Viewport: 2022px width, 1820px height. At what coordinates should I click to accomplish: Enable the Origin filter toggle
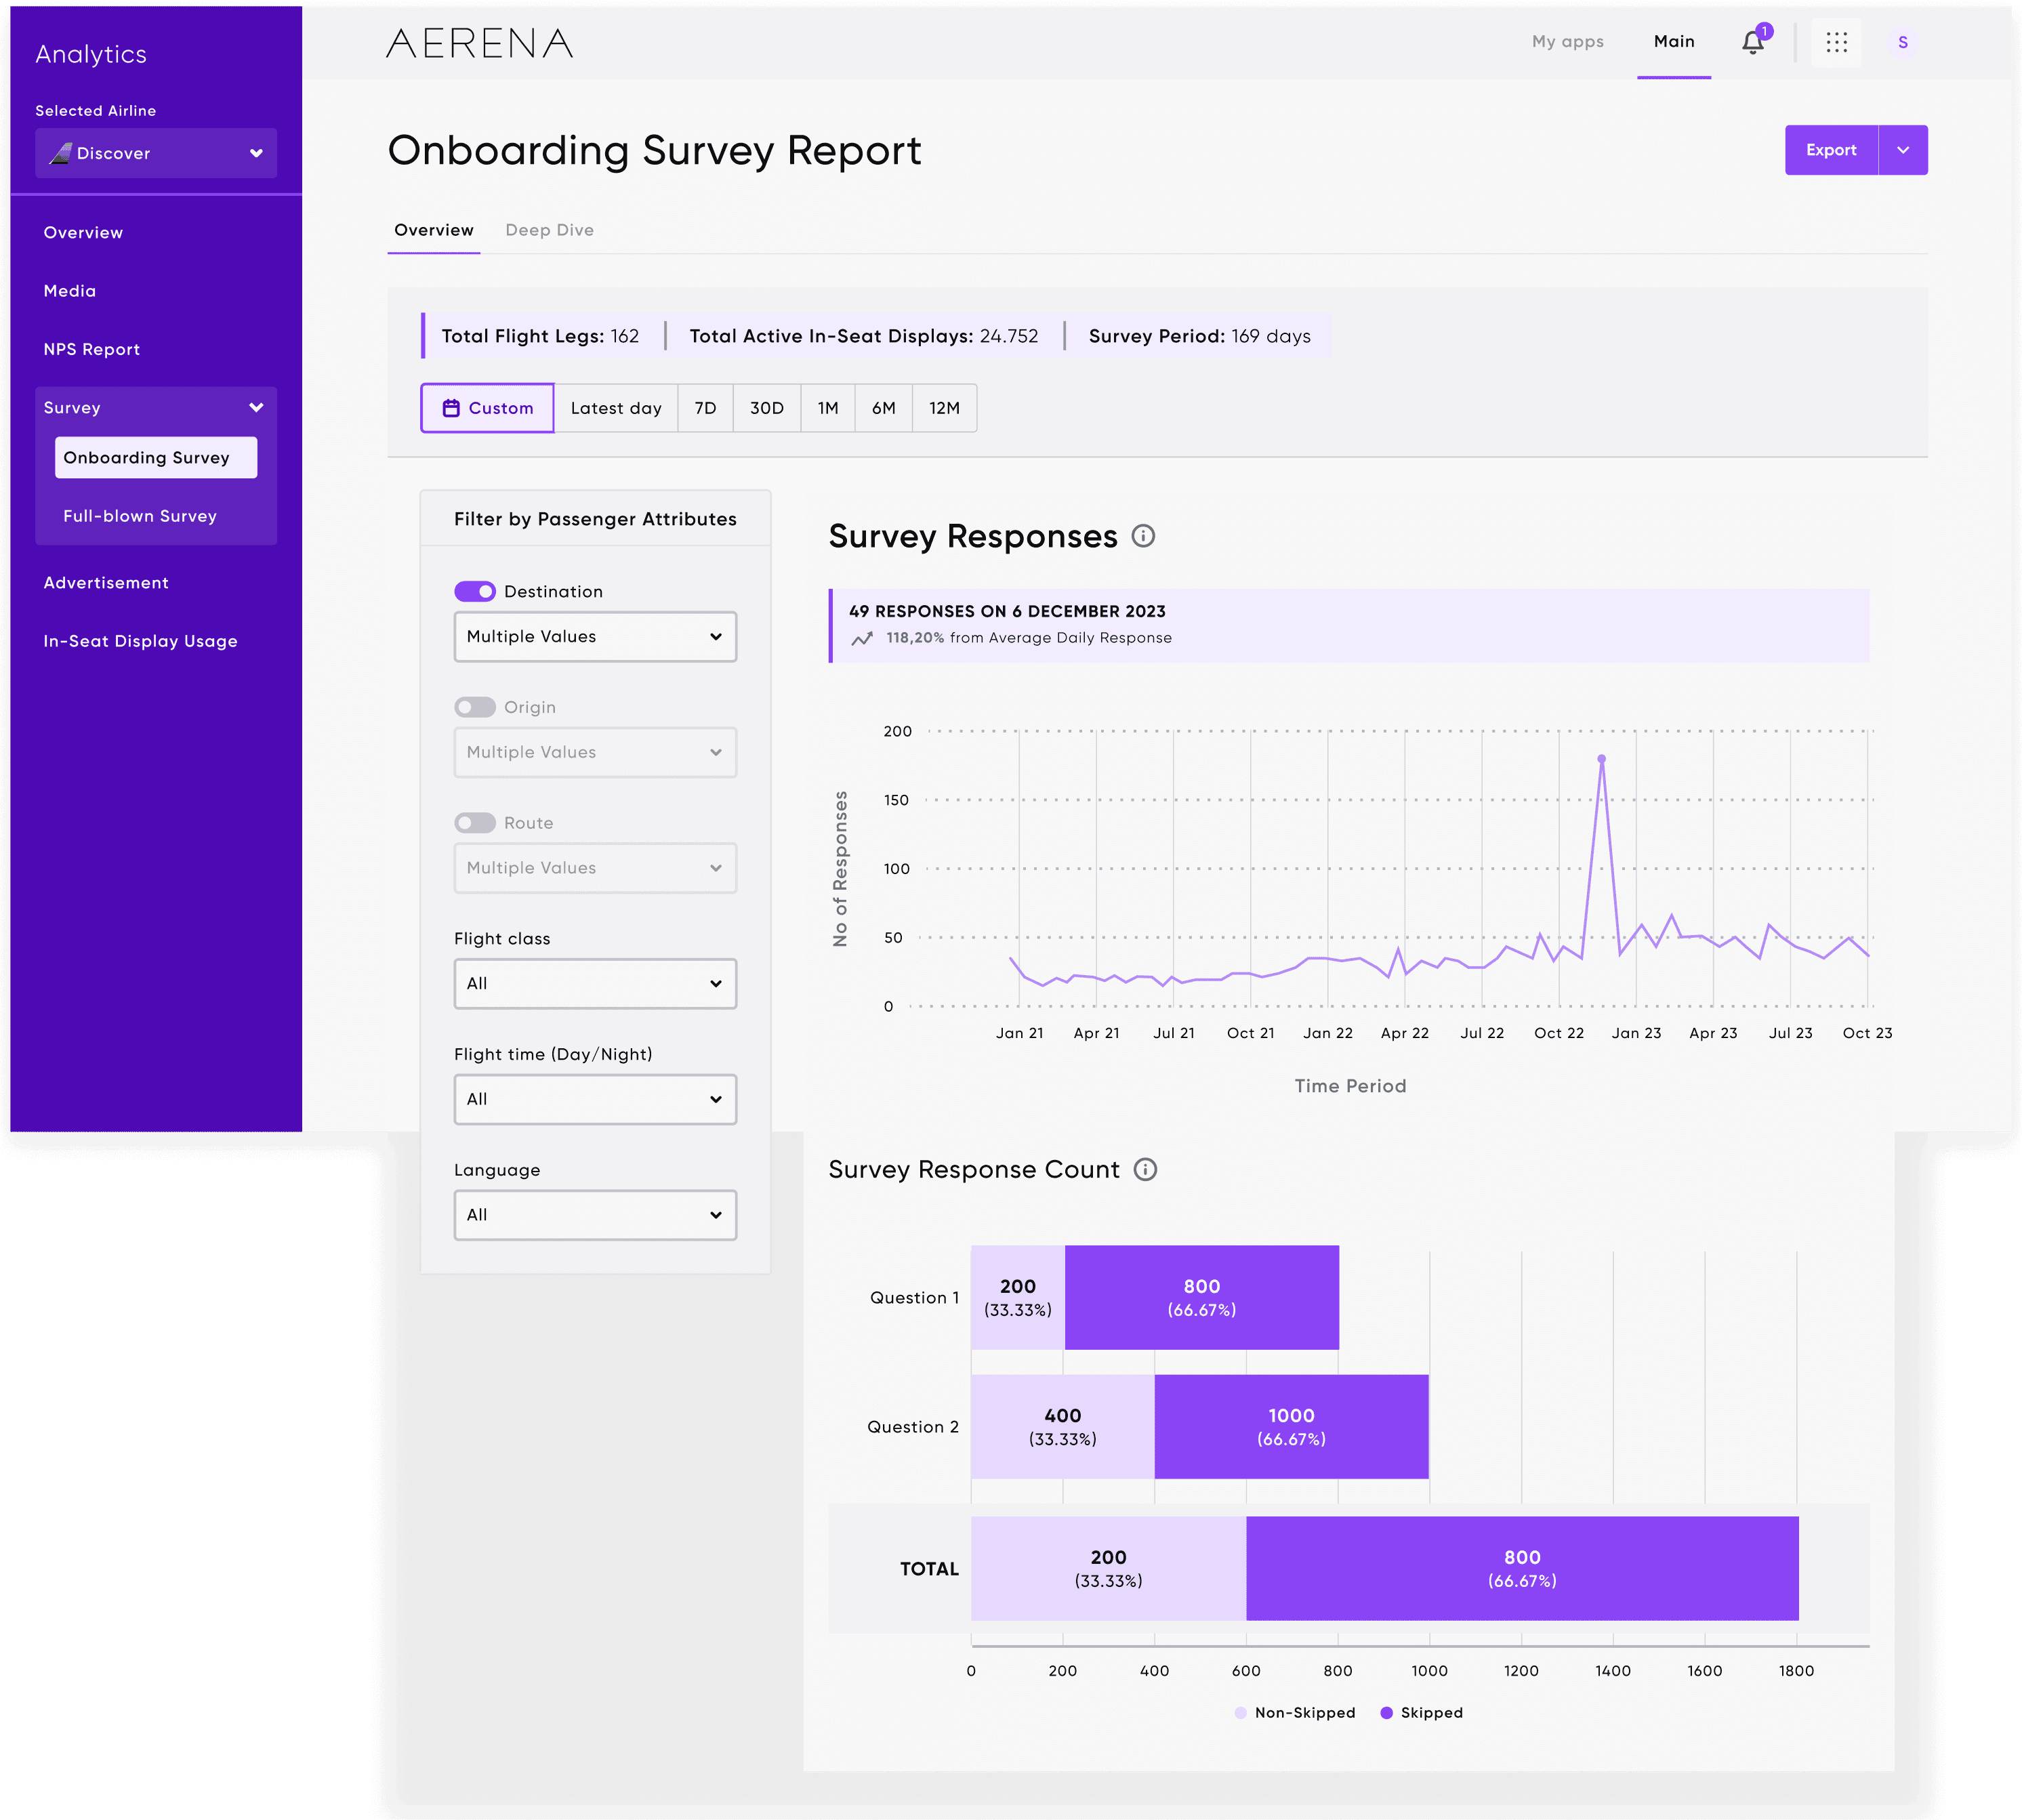475,707
